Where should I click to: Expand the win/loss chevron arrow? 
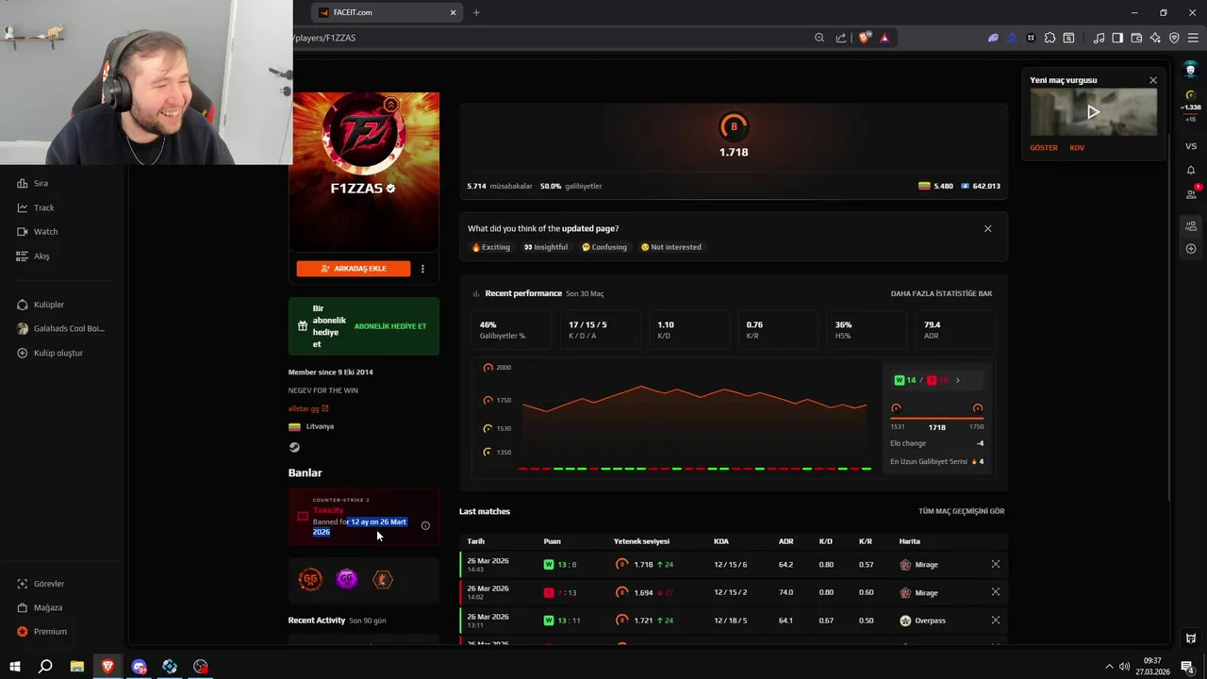pos(958,380)
